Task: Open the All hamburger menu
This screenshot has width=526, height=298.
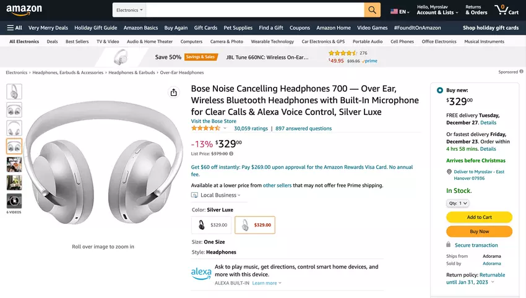Action: click(x=14, y=28)
